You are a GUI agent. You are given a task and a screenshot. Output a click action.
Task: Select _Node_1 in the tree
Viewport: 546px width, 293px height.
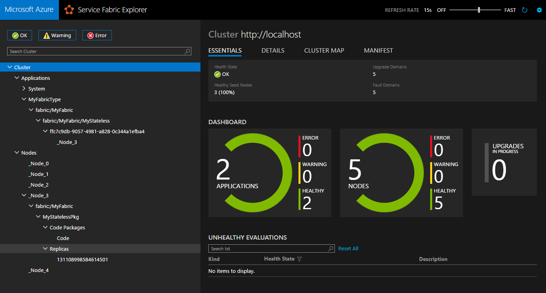tap(38, 174)
